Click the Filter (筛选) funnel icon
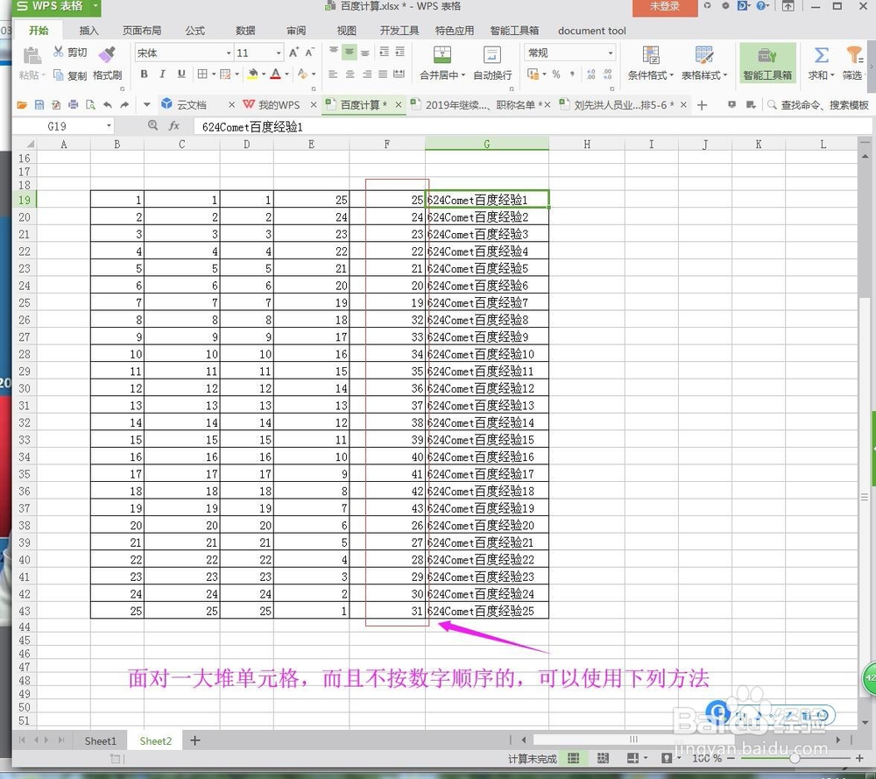 click(x=853, y=54)
